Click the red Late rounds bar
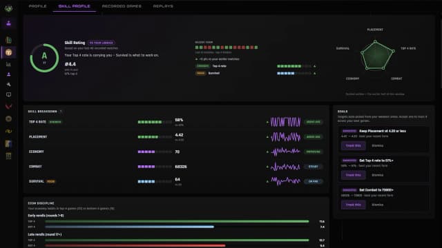The image size is (442, 248). click(135, 245)
